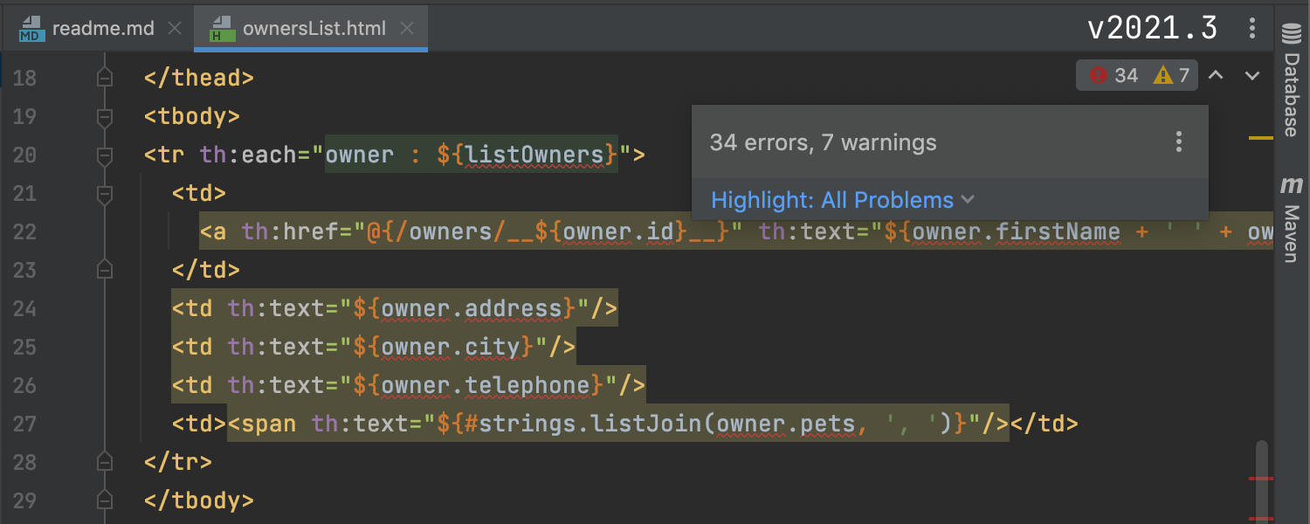Jump to previous highlighted error arrow
The width and height of the screenshot is (1310, 524).
point(1215,76)
